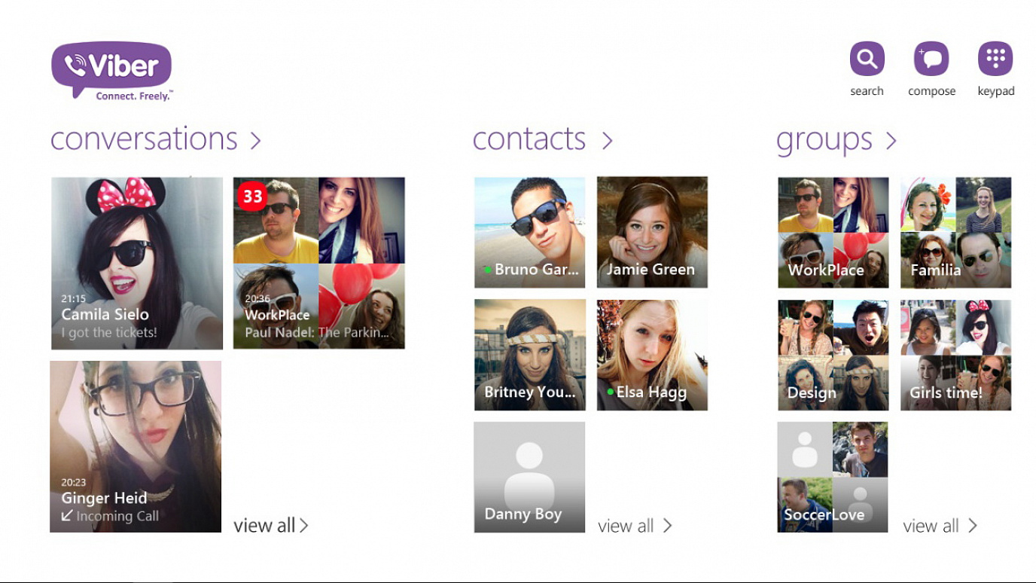Open the Ginger Heid incoming call tile
Image resolution: width=1036 pixels, height=583 pixels.
click(136, 446)
